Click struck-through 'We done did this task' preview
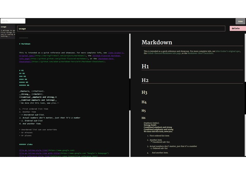The image size is (246, 175). click(158, 131)
